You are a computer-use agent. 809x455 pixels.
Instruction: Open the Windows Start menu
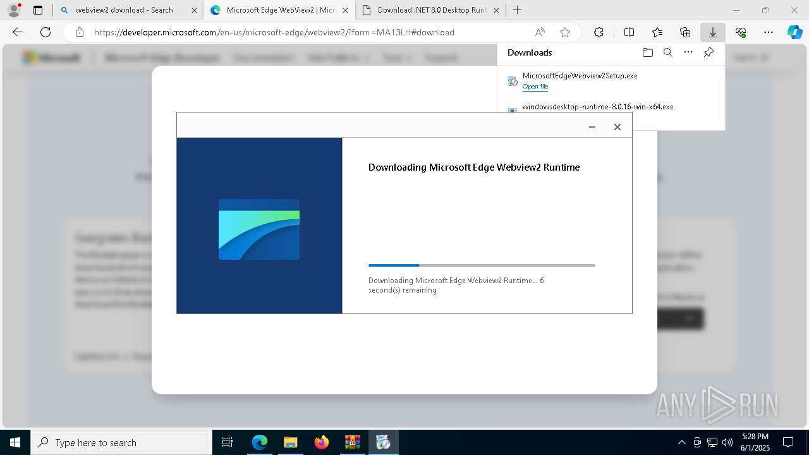[15, 442]
